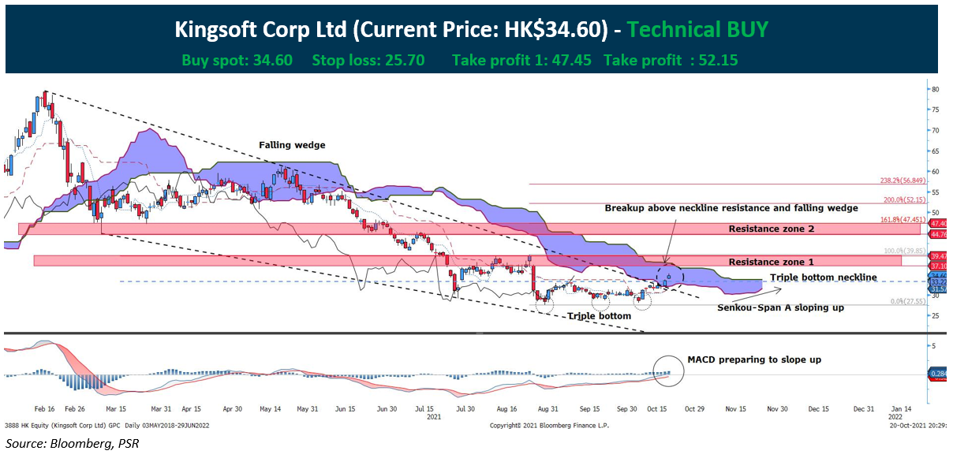
Task: Click the red 39.47 price tag
Action: tap(939, 256)
